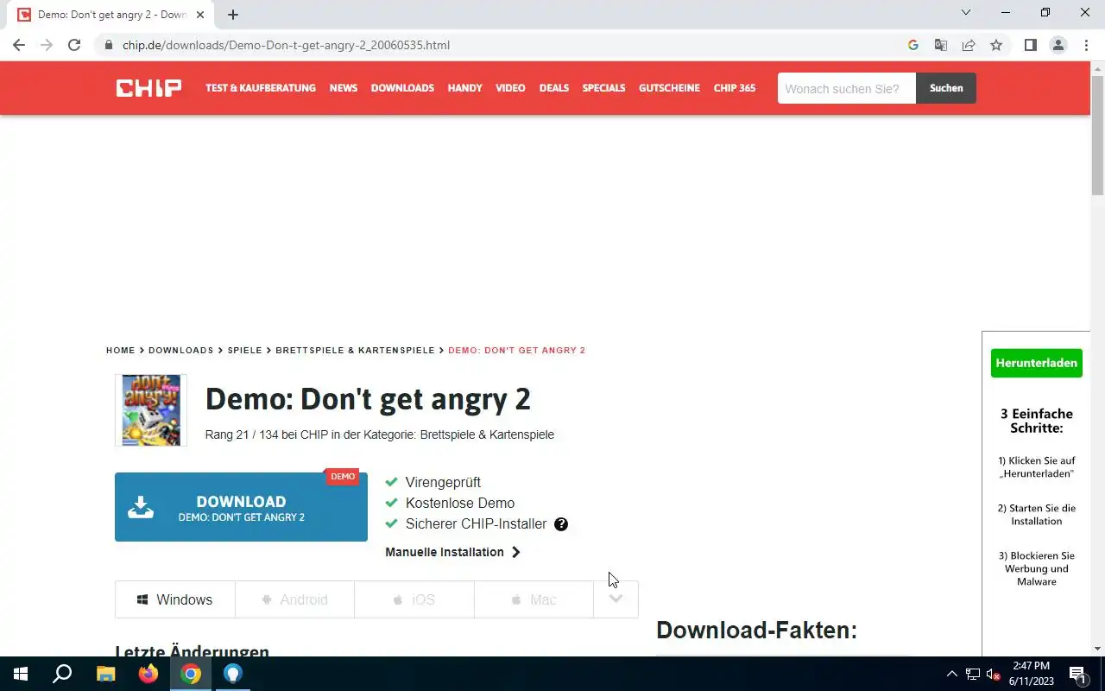
Task: Open the notification center
Action: point(1077,674)
